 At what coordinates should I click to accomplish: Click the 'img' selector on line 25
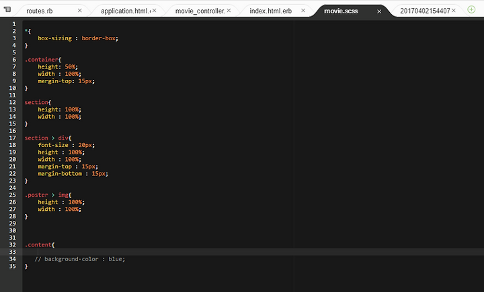tap(63, 195)
